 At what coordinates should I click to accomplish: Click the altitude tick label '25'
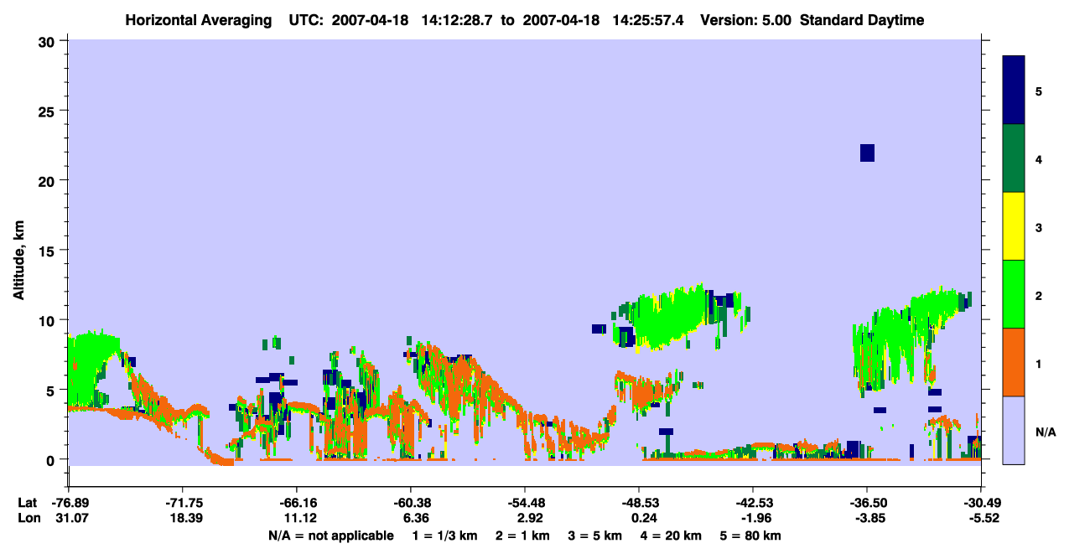49,111
